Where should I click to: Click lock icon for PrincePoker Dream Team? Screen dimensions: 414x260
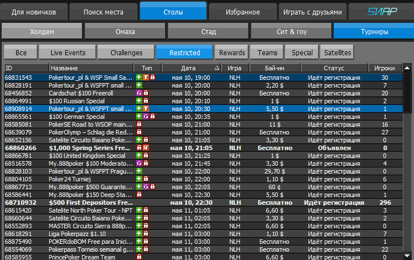point(139,257)
